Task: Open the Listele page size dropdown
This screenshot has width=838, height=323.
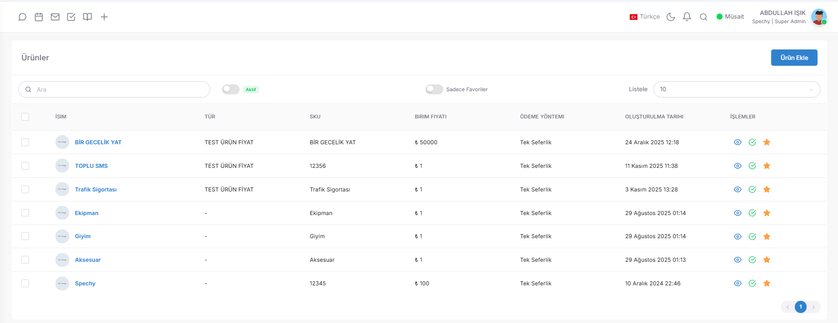Action: click(x=737, y=89)
